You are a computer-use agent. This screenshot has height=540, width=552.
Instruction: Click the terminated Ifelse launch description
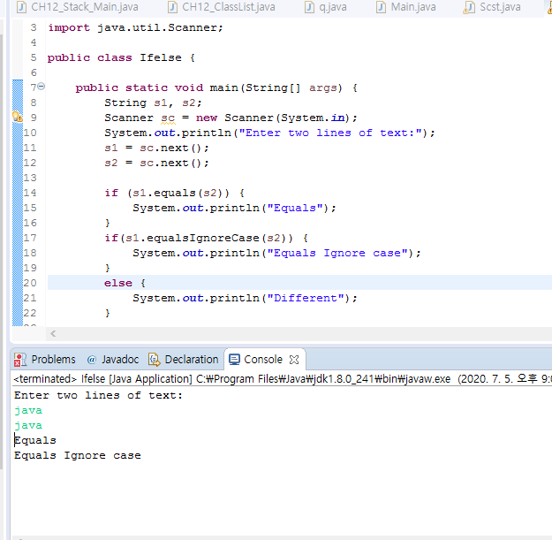coord(282,379)
